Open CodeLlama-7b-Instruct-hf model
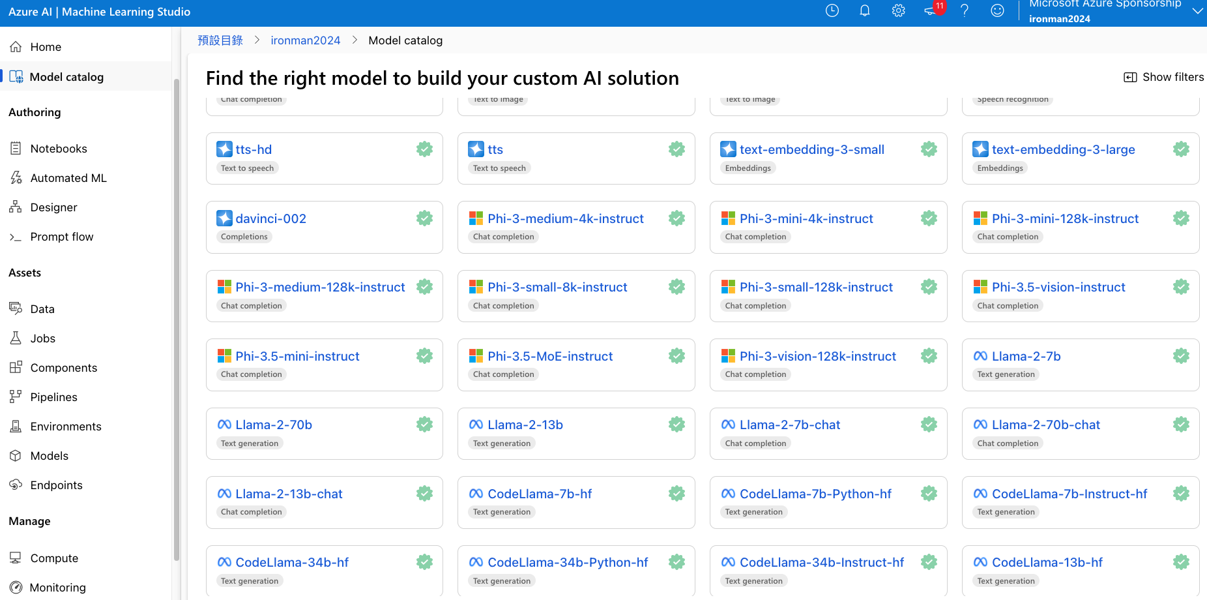This screenshot has height=600, width=1207. [1069, 494]
